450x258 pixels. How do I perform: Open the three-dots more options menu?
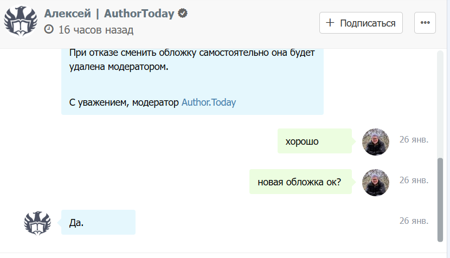pos(425,23)
